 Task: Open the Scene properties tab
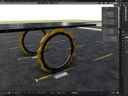pyautogui.click(x=123, y=46)
